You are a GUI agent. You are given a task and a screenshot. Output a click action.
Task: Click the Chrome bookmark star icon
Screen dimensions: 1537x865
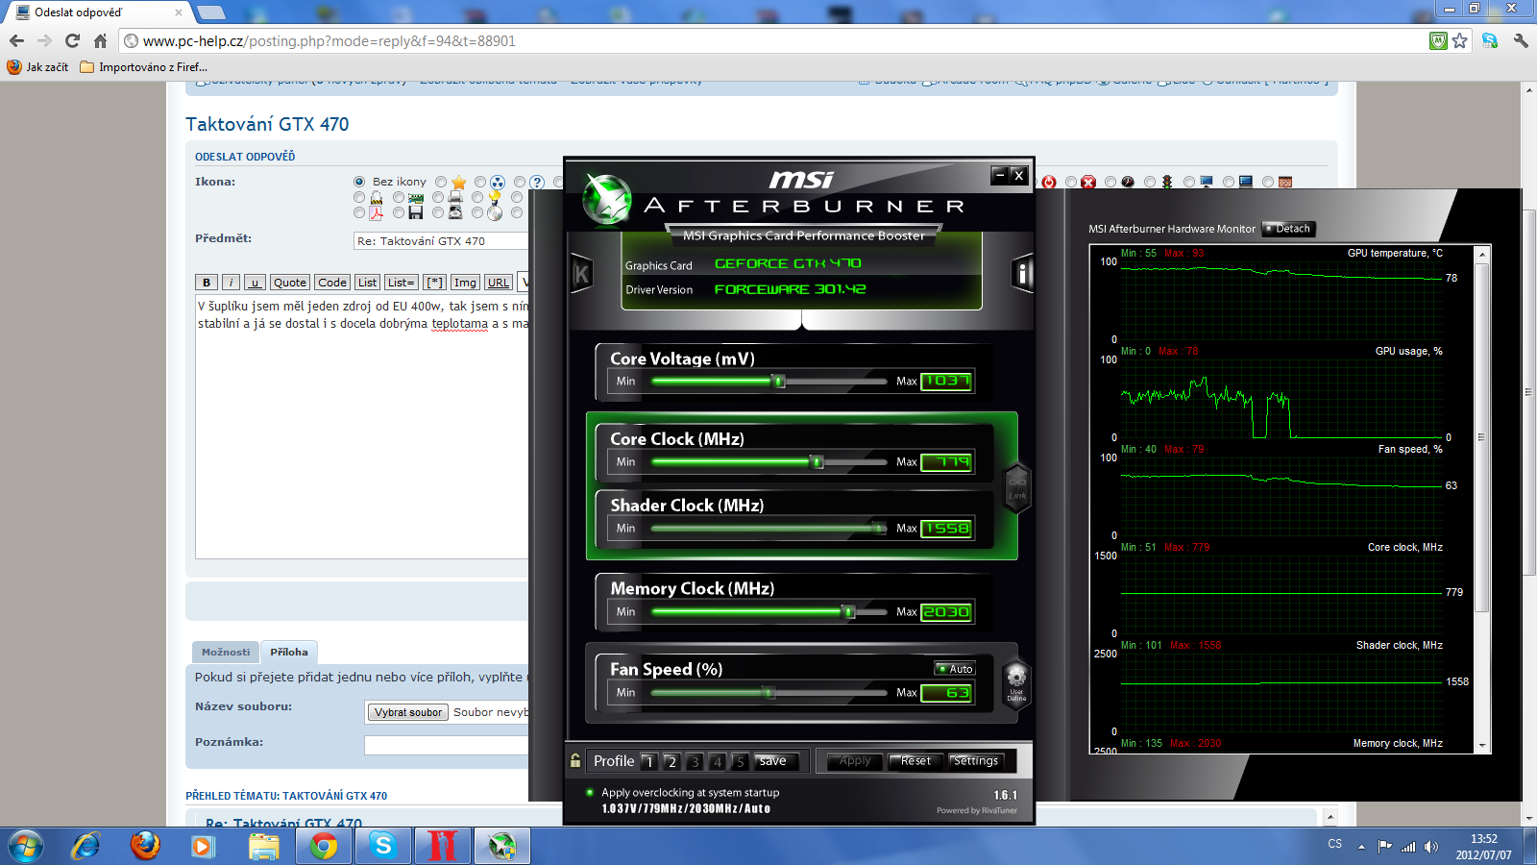tap(1460, 41)
